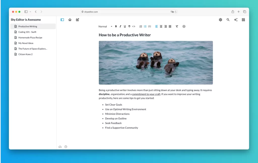258x163 pixels.
Task: Click the clear formatting icon
Action: click(177, 26)
